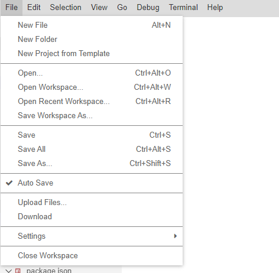Open the Go menu
Viewport: 279px width, 273px height.
tap(122, 8)
